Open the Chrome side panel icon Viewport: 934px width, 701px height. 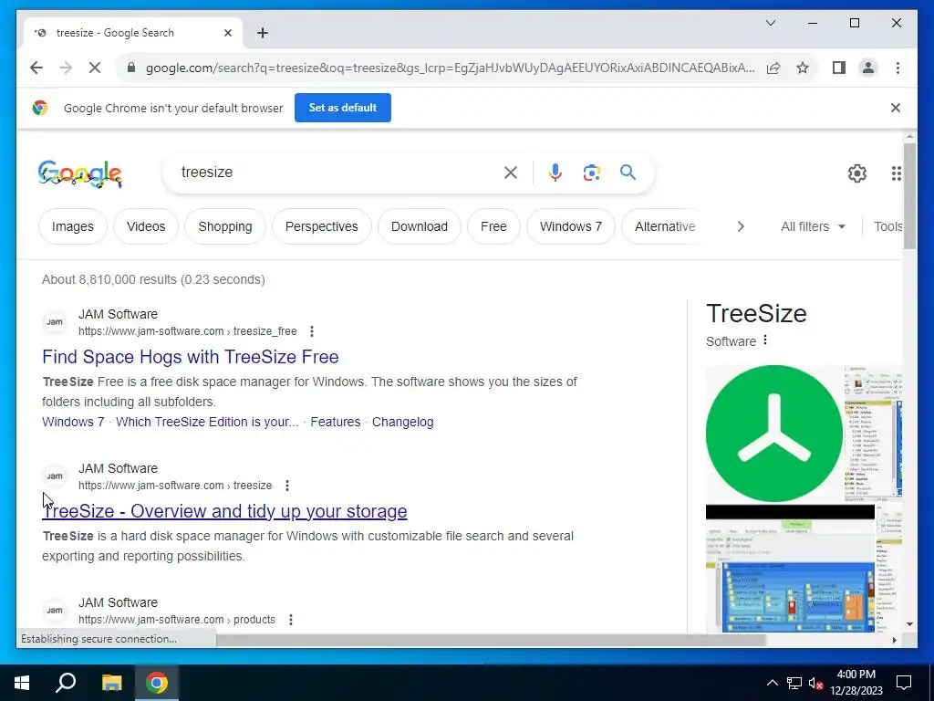(839, 68)
